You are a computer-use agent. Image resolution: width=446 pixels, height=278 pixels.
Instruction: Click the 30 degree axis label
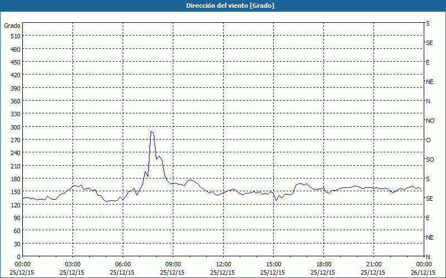click(17, 244)
